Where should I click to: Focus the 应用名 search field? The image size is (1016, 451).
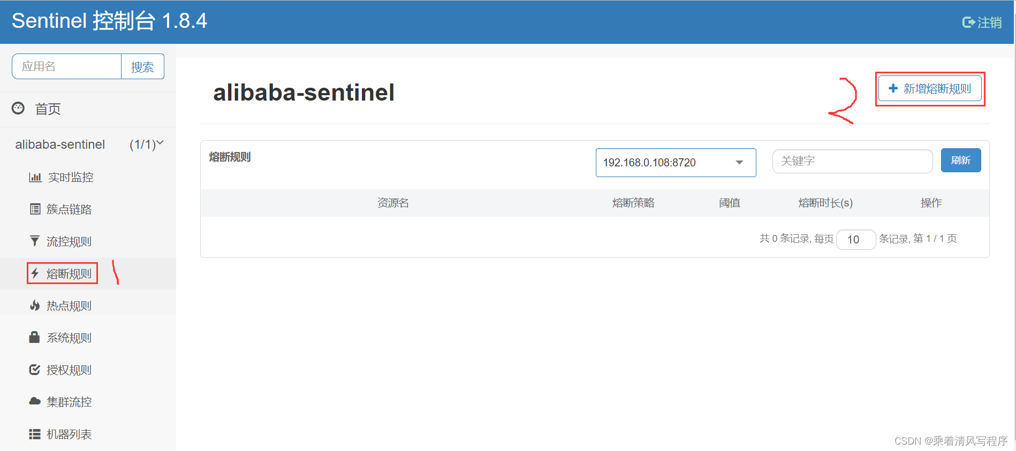click(x=66, y=66)
